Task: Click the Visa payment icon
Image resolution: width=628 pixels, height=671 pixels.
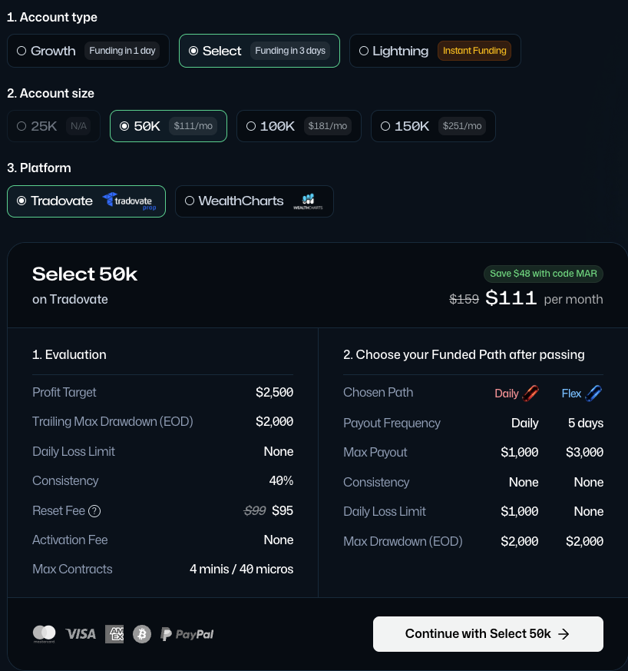Action: click(81, 634)
